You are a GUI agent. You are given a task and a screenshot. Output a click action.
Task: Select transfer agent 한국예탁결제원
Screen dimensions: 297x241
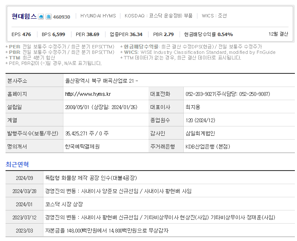click(82, 146)
